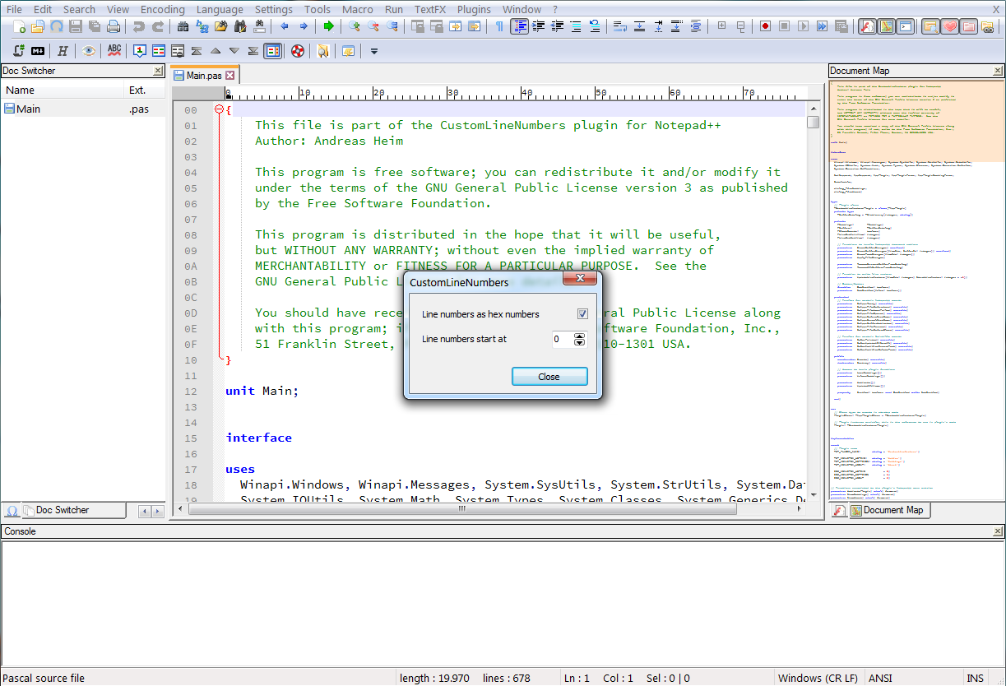Toggle the eye preview toolbar icon
Image resolution: width=1006 pixels, height=686 pixels.
click(x=89, y=51)
